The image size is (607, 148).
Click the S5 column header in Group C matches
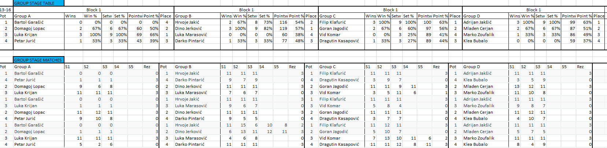pyautogui.click(x=420, y=67)
